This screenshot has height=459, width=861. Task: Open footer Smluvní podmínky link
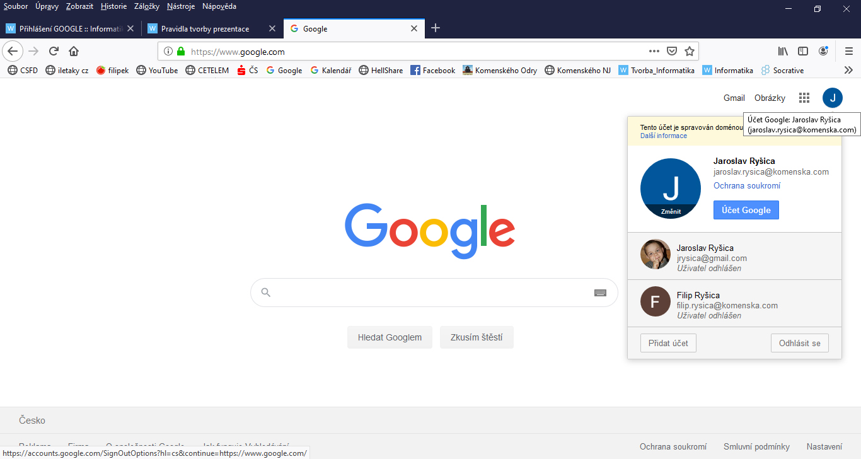[756, 446]
